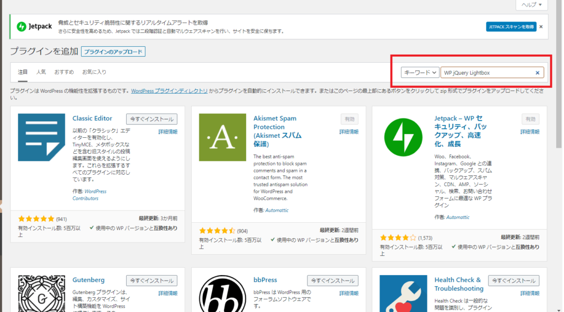Click the Akismet plugin icon
The height and width of the screenshot is (312, 564).
pyautogui.click(x=222, y=137)
